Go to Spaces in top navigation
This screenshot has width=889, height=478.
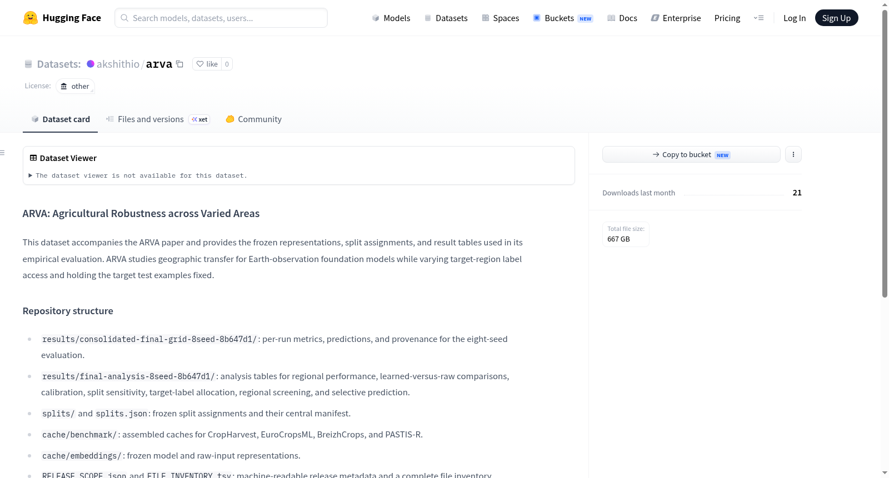tap(500, 18)
